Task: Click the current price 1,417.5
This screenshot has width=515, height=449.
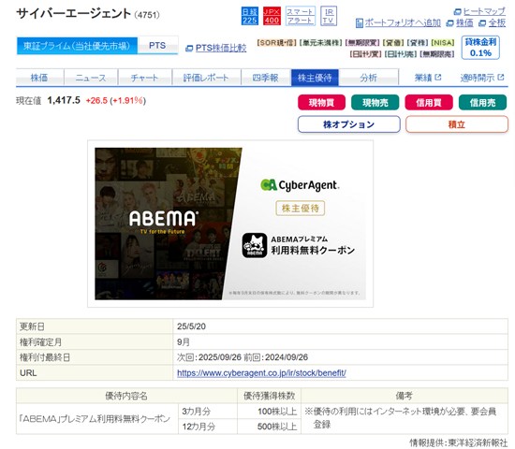Action: click(x=64, y=100)
